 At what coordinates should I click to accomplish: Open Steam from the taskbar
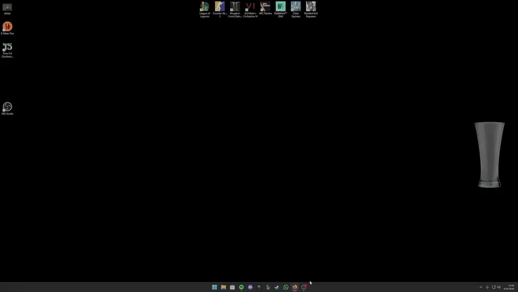277,287
